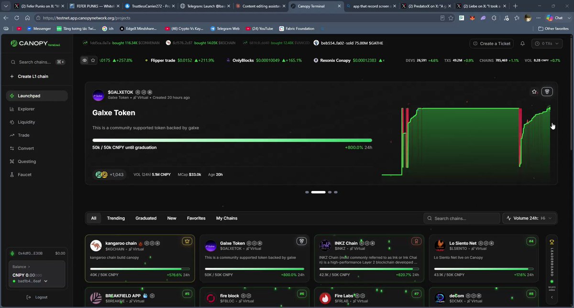Toggle the eye visibility icon on ticker bar

click(85, 61)
